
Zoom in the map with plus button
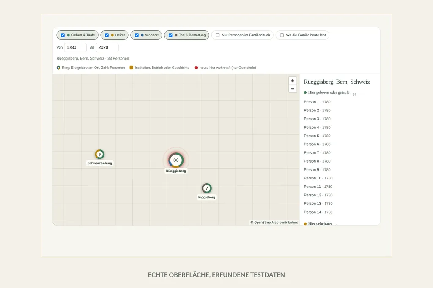coord(293,81)
